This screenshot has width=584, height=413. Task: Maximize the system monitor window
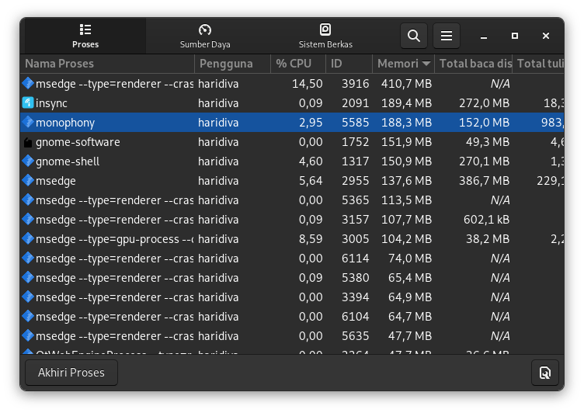pos(515,36)
